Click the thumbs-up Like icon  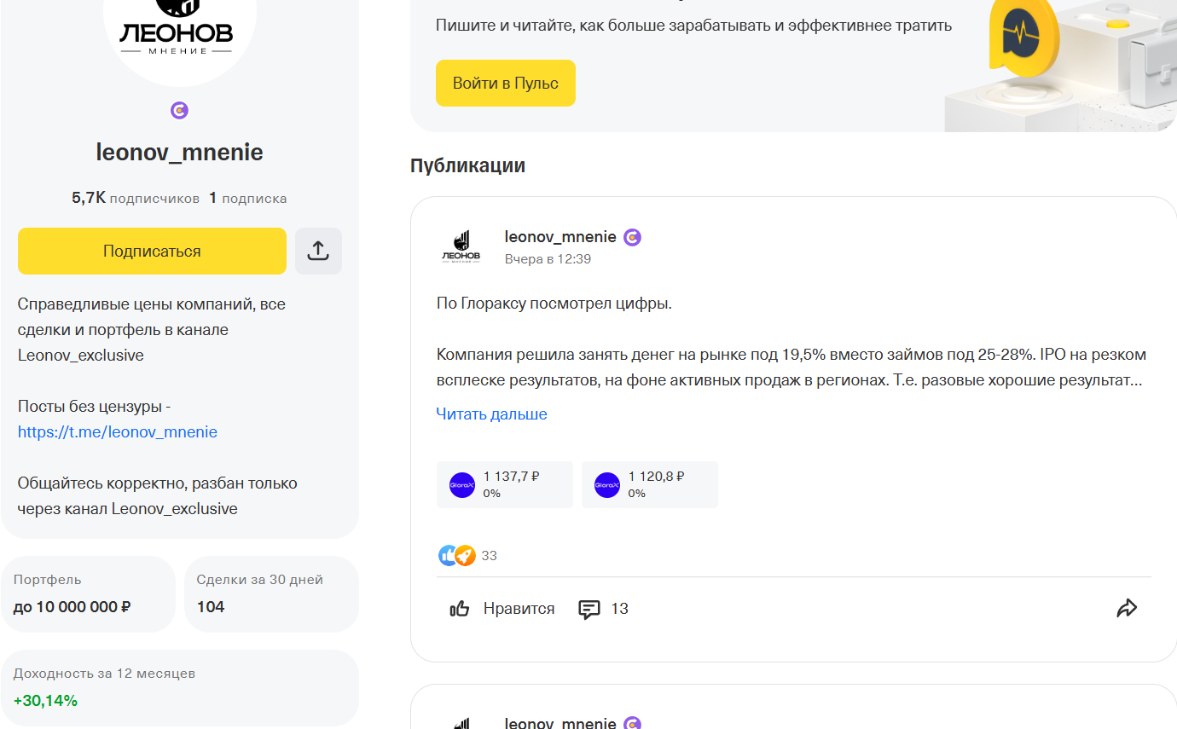[x=460, y=609]
